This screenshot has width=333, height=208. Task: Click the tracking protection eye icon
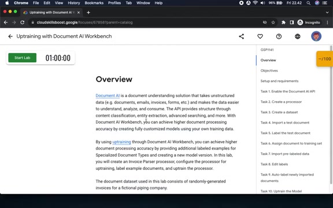point(265,23)
